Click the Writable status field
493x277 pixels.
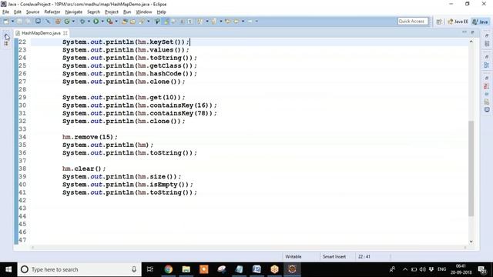pos(293,256)
